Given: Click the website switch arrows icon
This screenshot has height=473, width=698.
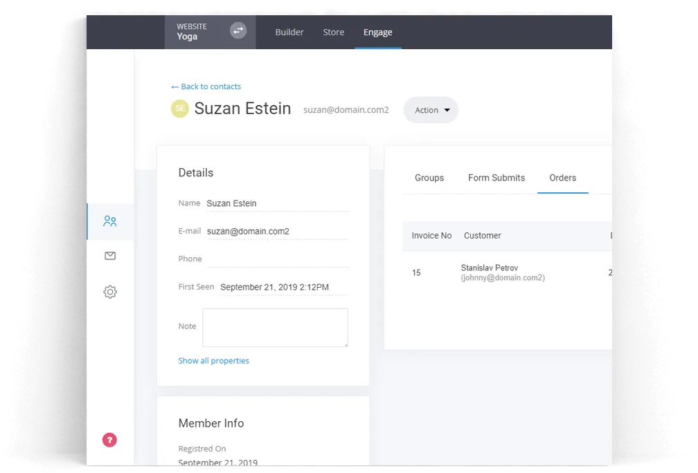Looking at the screenshot, I should coord(238,30).
